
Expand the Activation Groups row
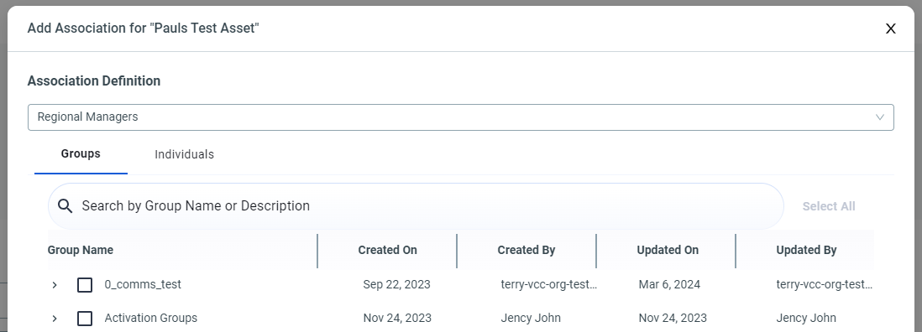[x=55, y=319]
